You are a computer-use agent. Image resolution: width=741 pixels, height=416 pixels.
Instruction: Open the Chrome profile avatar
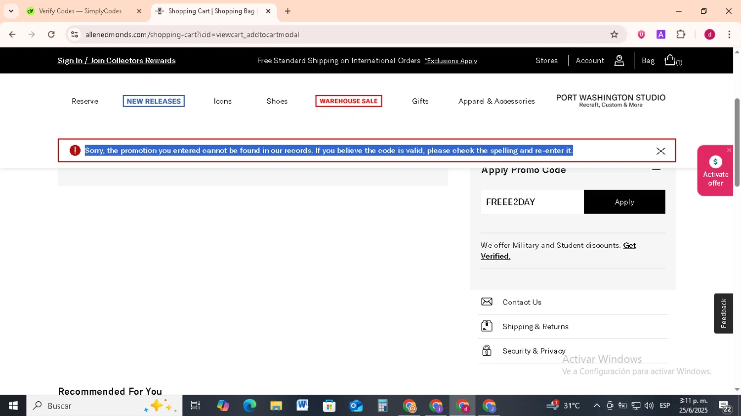point(709,35)
